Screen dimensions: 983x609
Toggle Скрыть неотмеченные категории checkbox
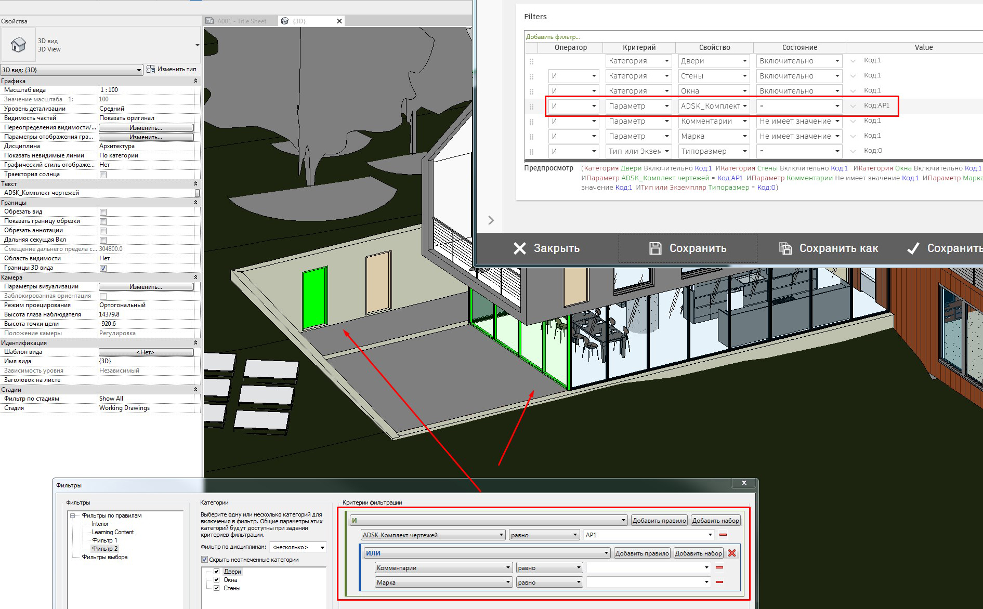[204, 560]
